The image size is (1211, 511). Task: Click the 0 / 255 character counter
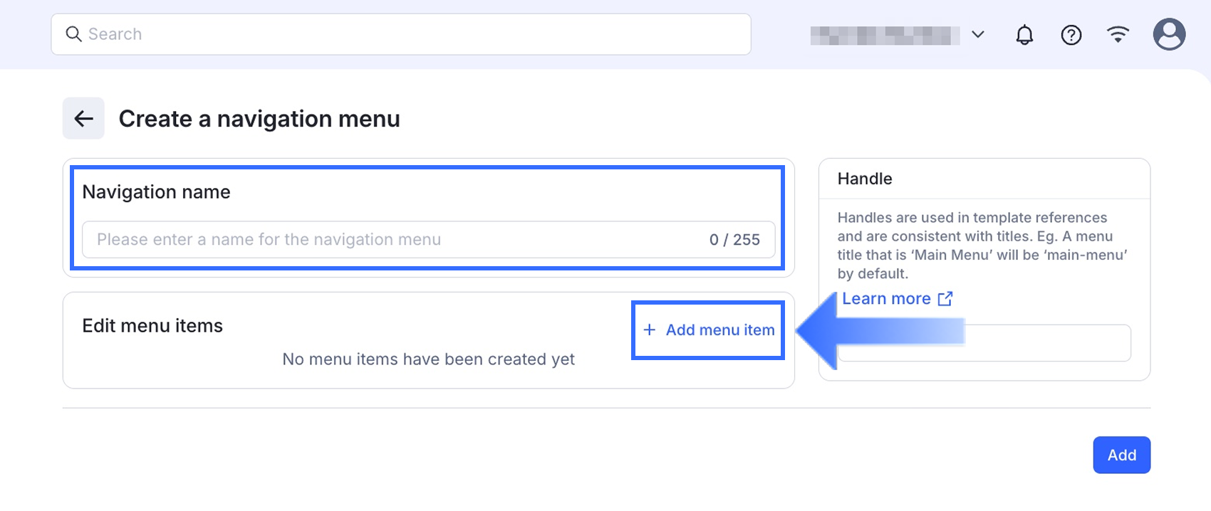[734, 240]
